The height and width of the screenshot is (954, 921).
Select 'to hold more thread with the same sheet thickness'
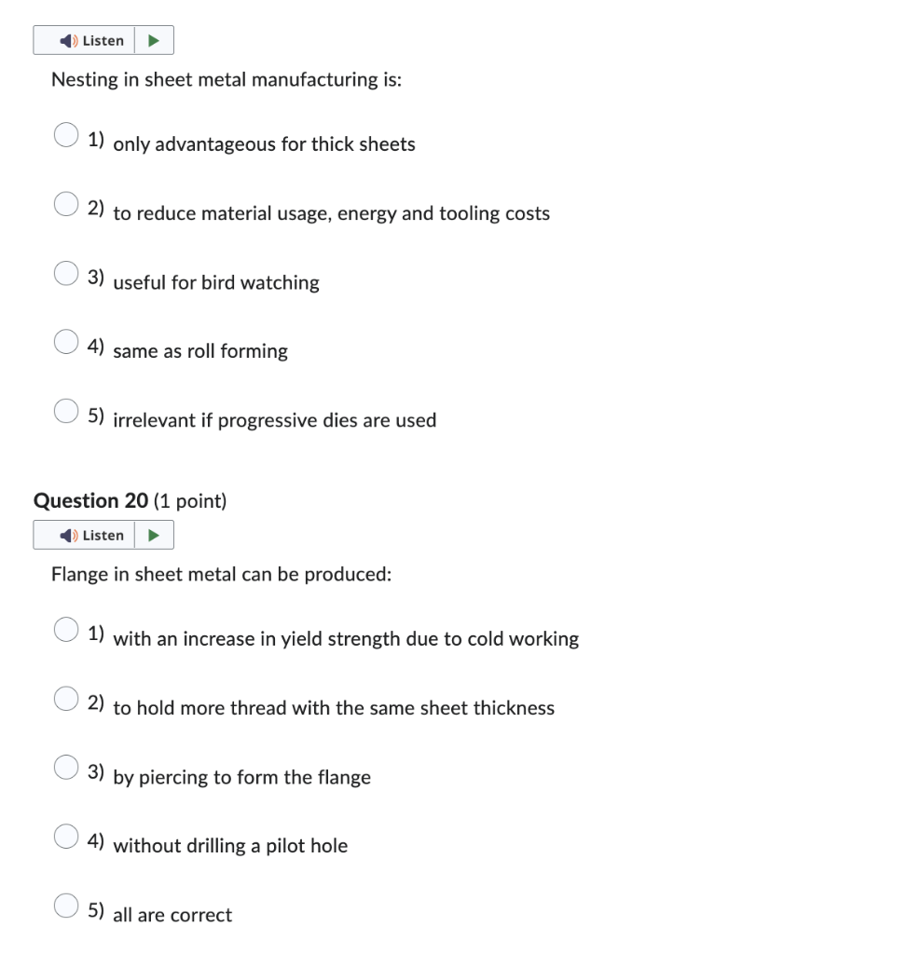[65, 699]
